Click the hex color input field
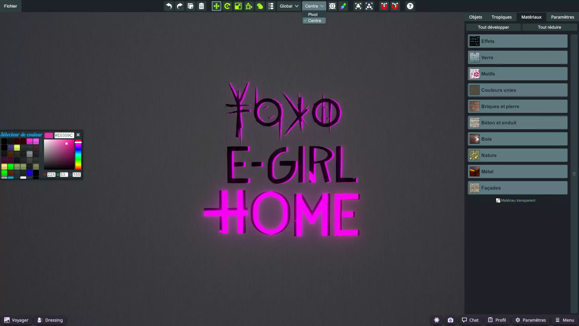 [64, 135]
